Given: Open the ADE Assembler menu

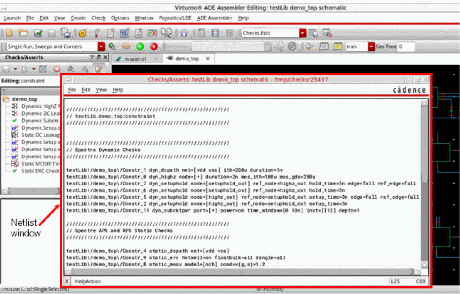Looking at the screenshot, I should tap(214, 18).
